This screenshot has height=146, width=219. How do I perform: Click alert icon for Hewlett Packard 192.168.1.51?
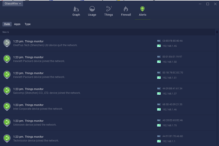coord(7,75)
